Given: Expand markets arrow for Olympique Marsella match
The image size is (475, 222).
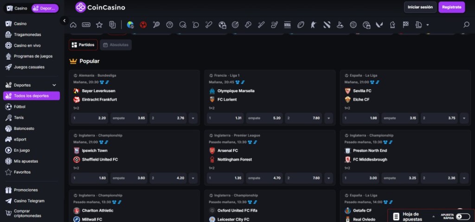Looking at the screenshot, I should tap(328, 118).
